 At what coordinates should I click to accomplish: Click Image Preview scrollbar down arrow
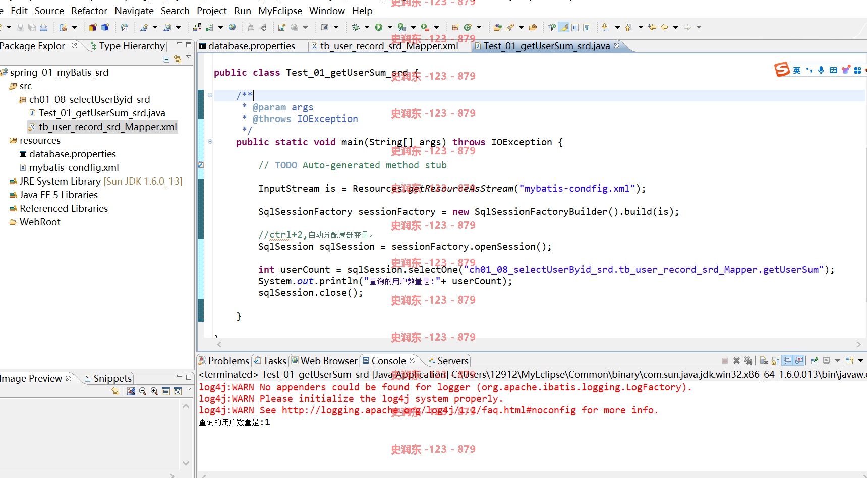(186, 463)
